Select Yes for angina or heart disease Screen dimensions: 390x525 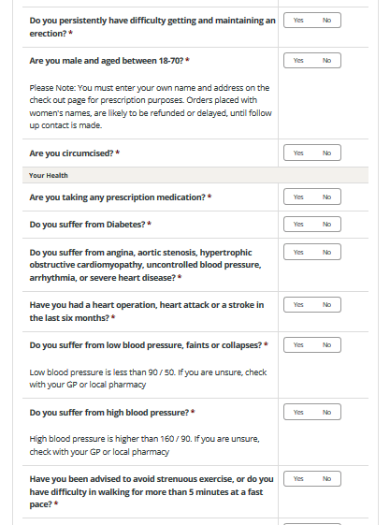point(298,252)
